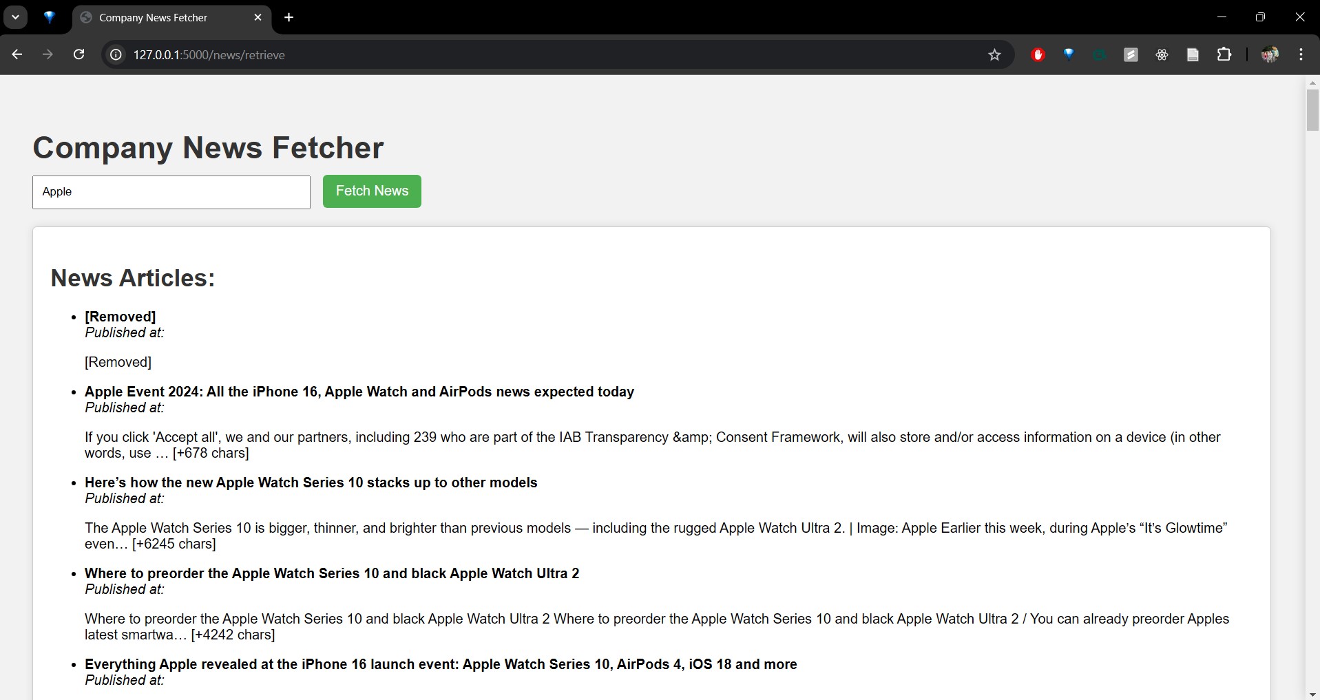Click the scrollbar down arrow
1320x700 pixels.
click(1312, 694)
